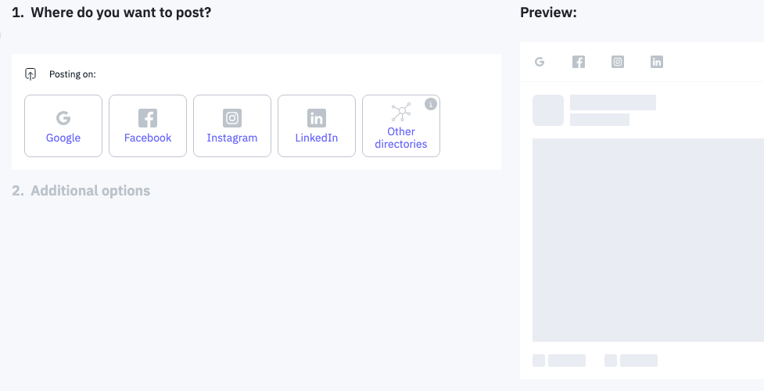Click the Other directories network icon

click(401, 113)
